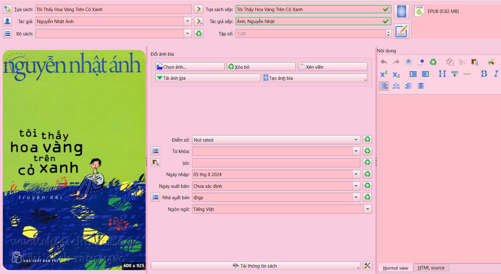Toggle superscript formatting

384,74
